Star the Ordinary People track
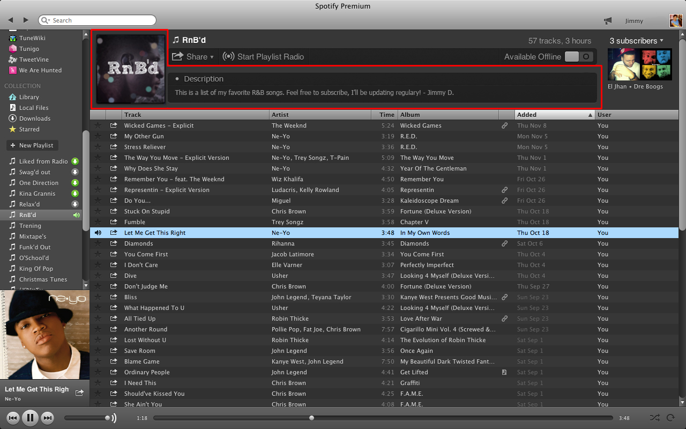686x429 pixels. [98, 372]
